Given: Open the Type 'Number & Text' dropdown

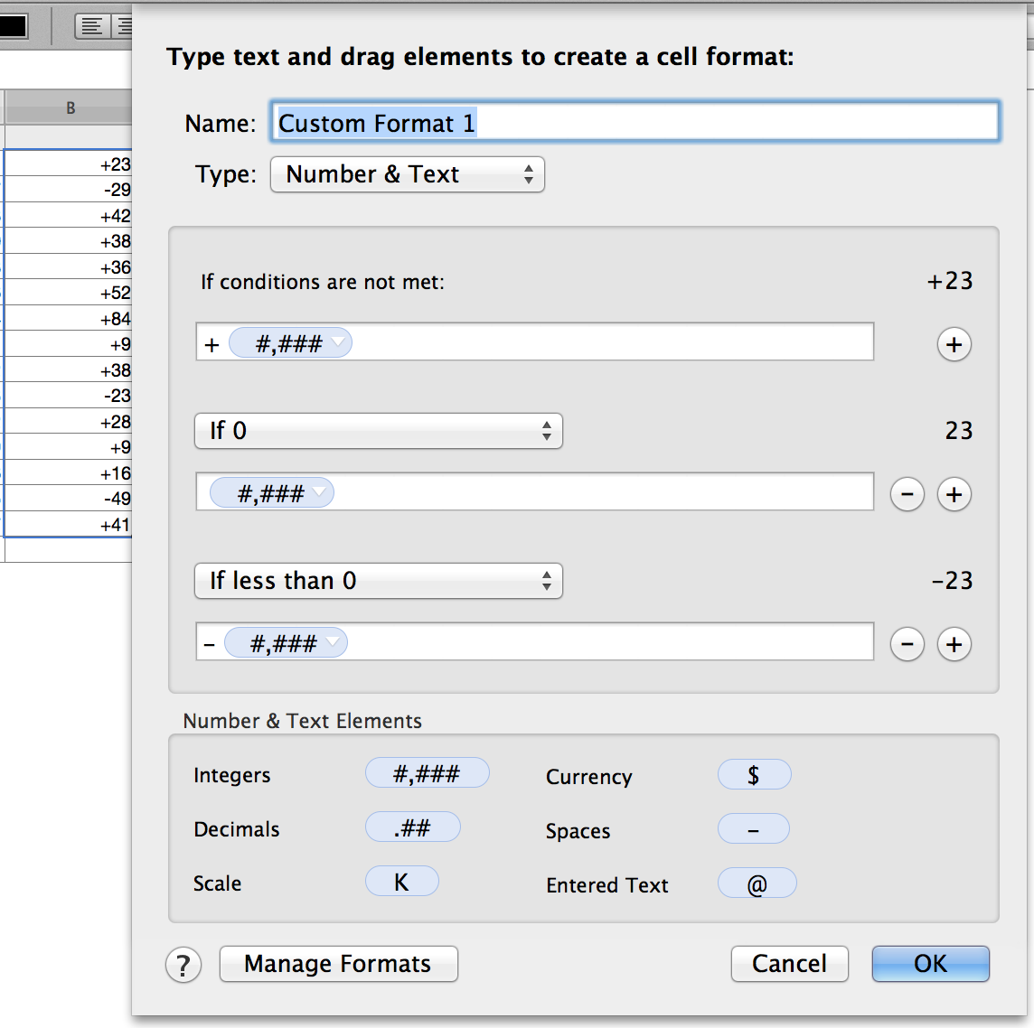Looking at the screenshot, I should 408,174.
